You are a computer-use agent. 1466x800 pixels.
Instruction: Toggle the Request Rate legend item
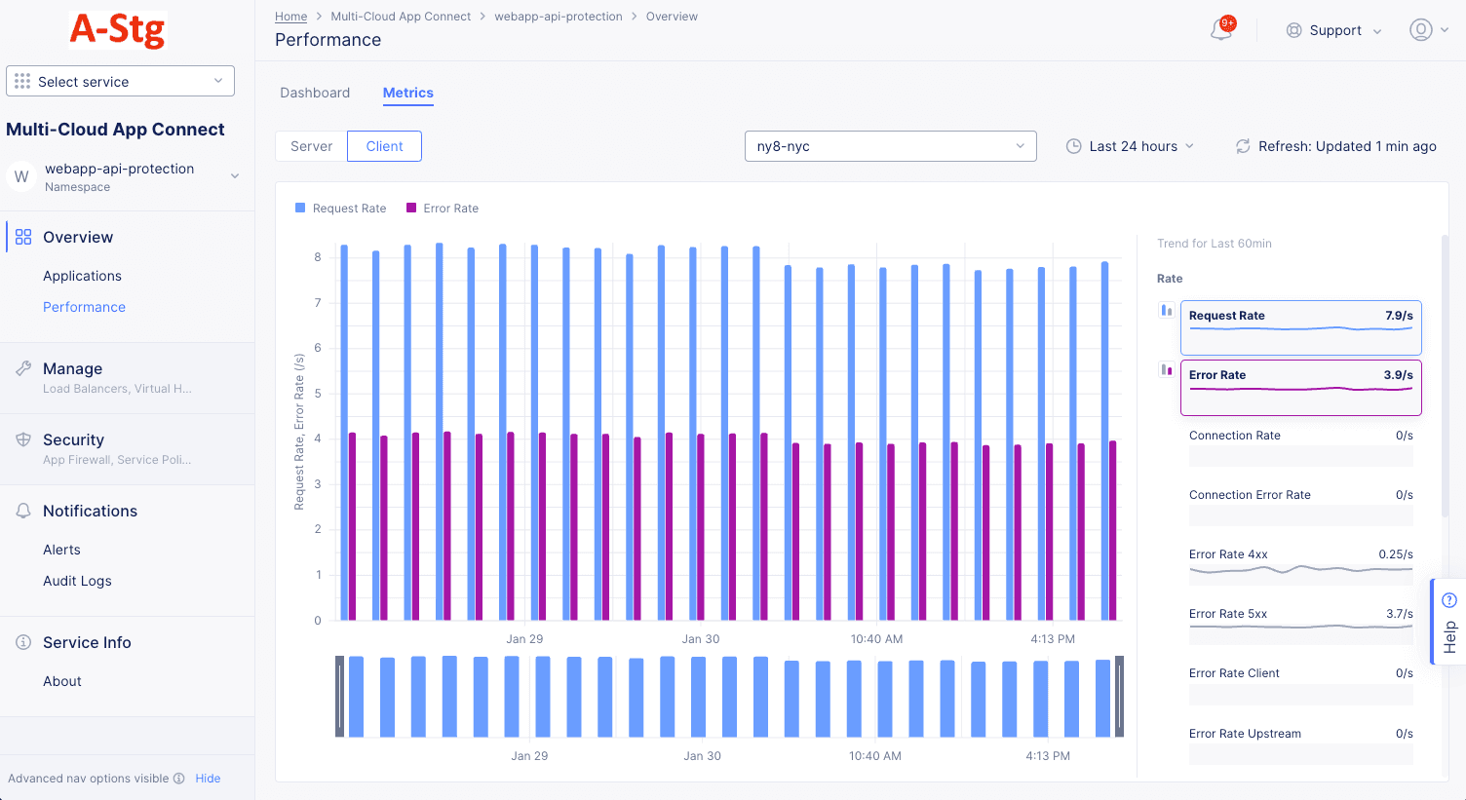click(x=340, y=208)
